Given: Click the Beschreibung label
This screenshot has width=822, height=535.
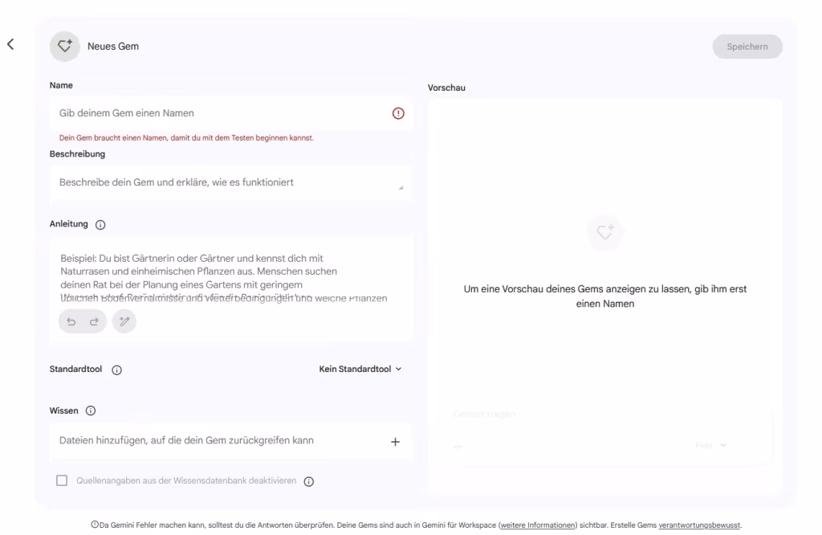Looking at the screenshot, I should (x=78, y=153).
